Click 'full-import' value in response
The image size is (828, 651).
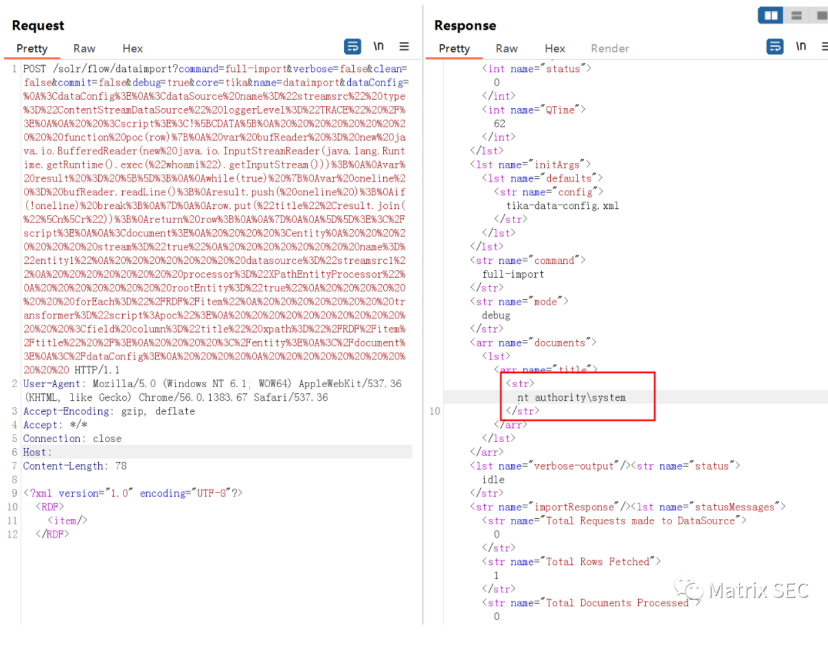[513, 274]
